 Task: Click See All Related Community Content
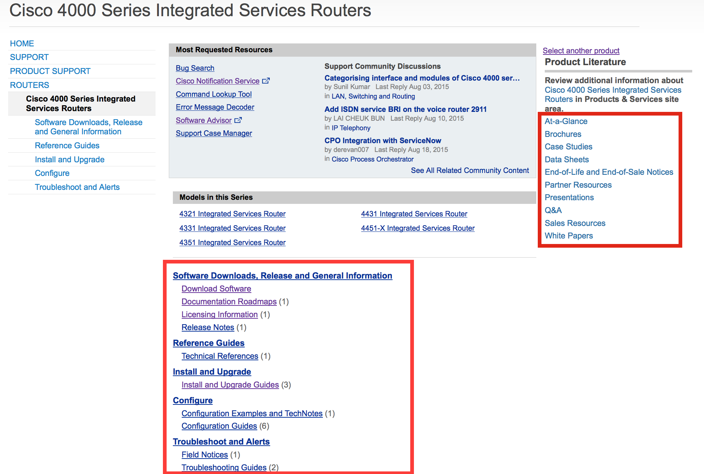click(470, 170)
